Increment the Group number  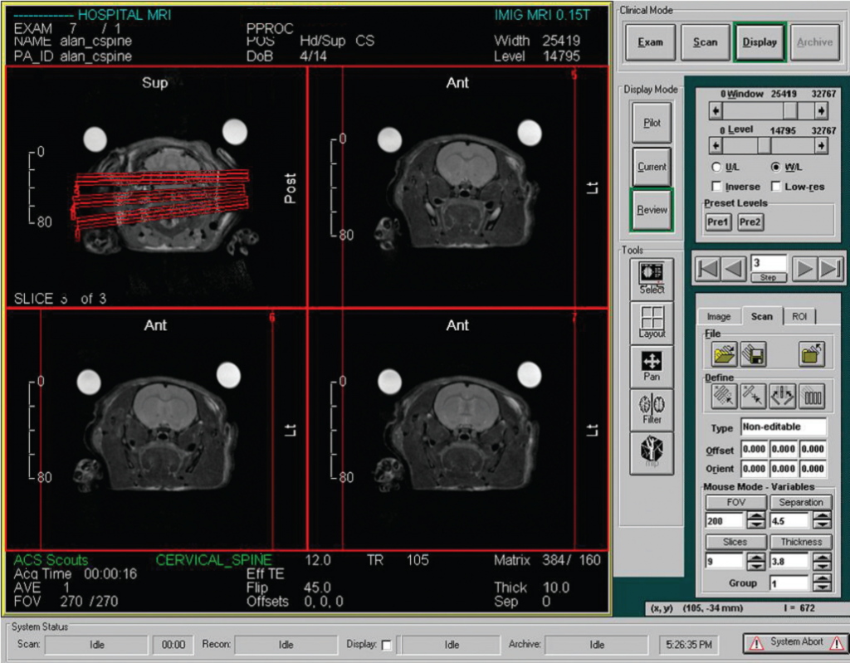(823, 578)
